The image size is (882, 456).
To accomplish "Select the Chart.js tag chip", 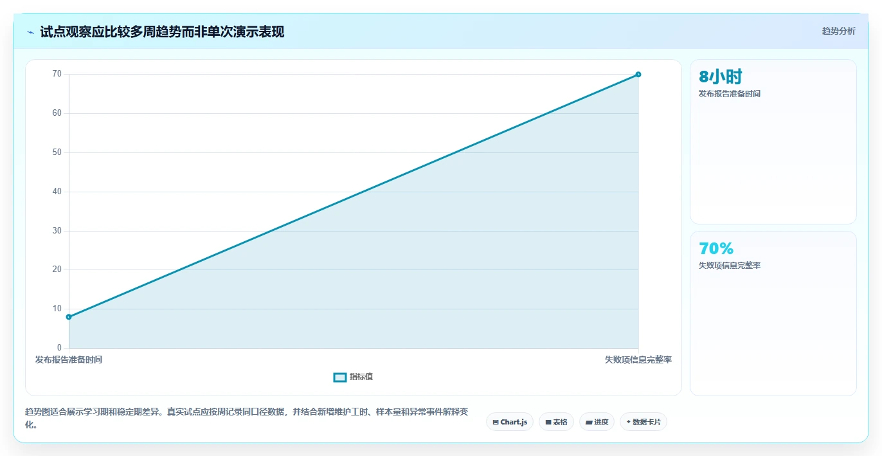I will pos(510,422).
